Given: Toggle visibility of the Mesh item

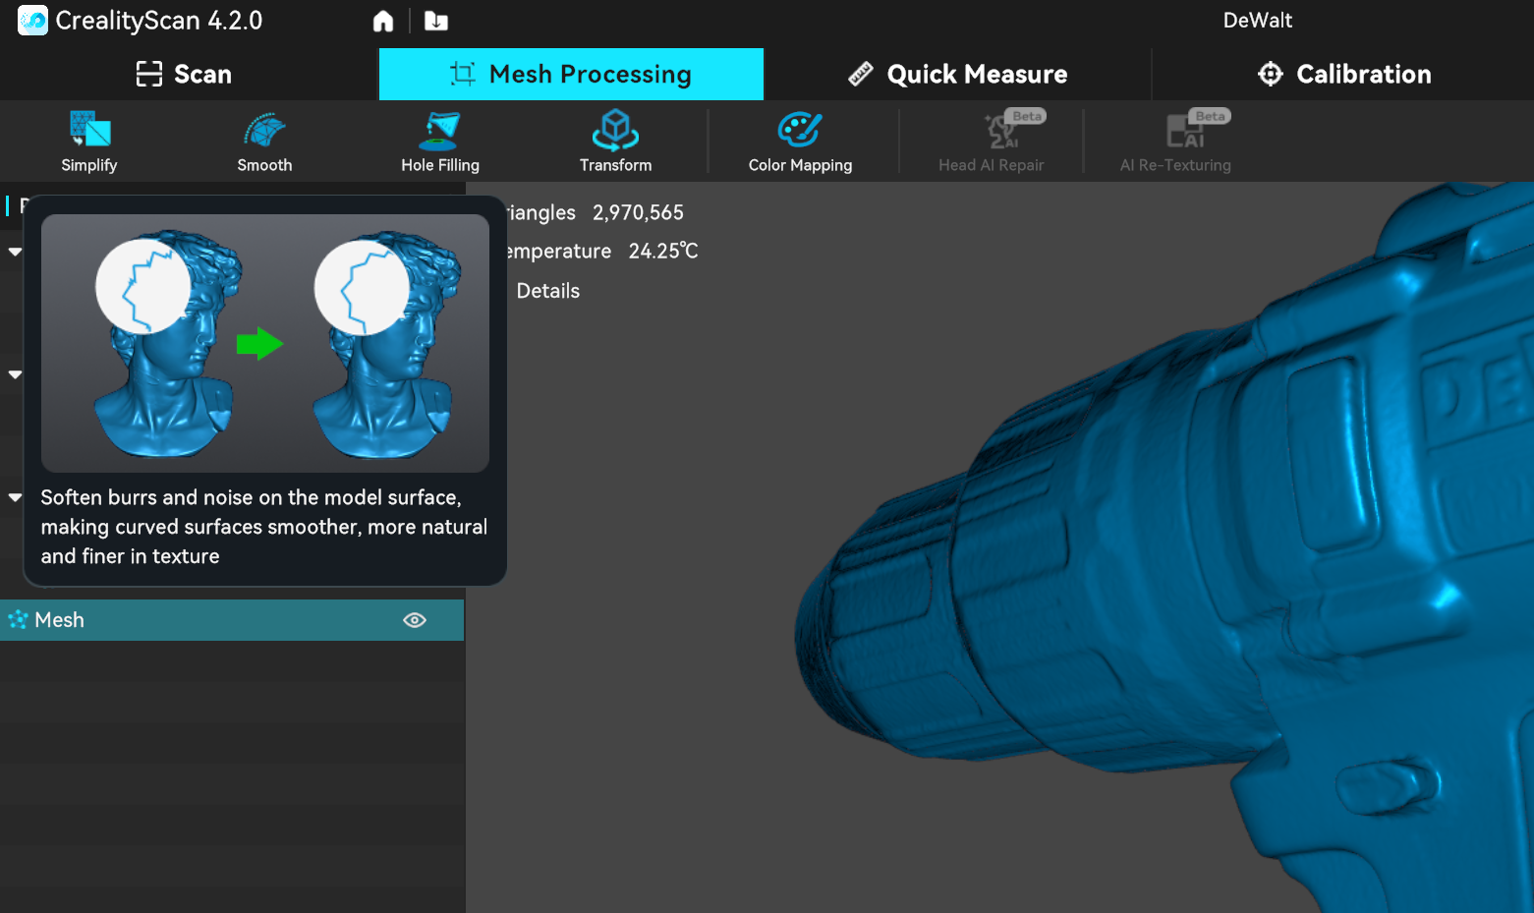Looking at the screenshot, I should pyautogui.click(x=415, y=620).
